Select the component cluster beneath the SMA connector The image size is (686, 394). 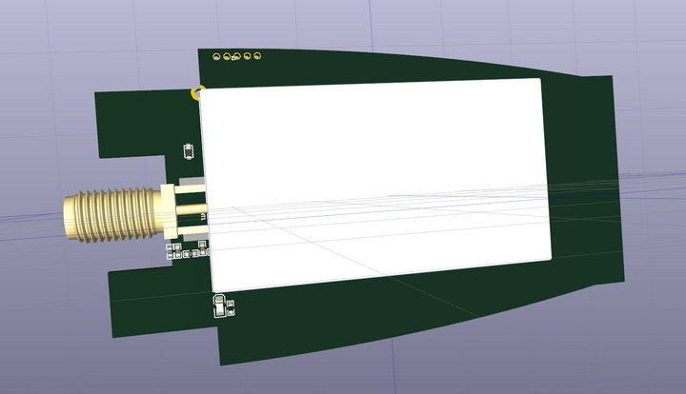(187, 251)
